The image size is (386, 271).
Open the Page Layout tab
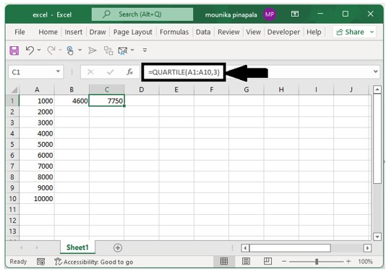[133, 32]
